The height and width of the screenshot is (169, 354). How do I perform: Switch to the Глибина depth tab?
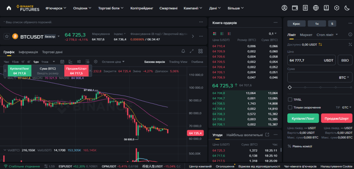197,62
